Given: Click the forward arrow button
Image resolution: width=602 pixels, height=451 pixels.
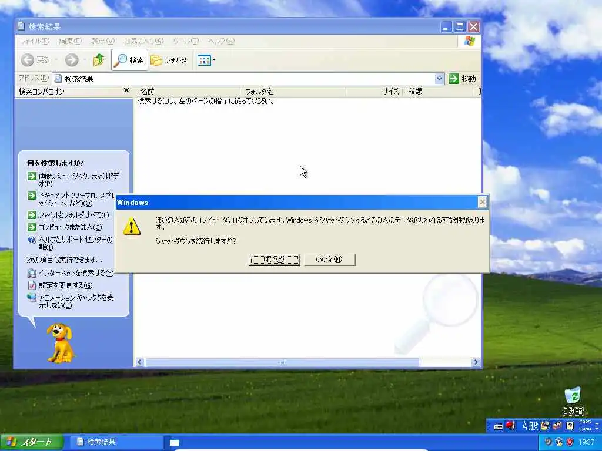Looking at the screenshot, I should pos(71,60).
